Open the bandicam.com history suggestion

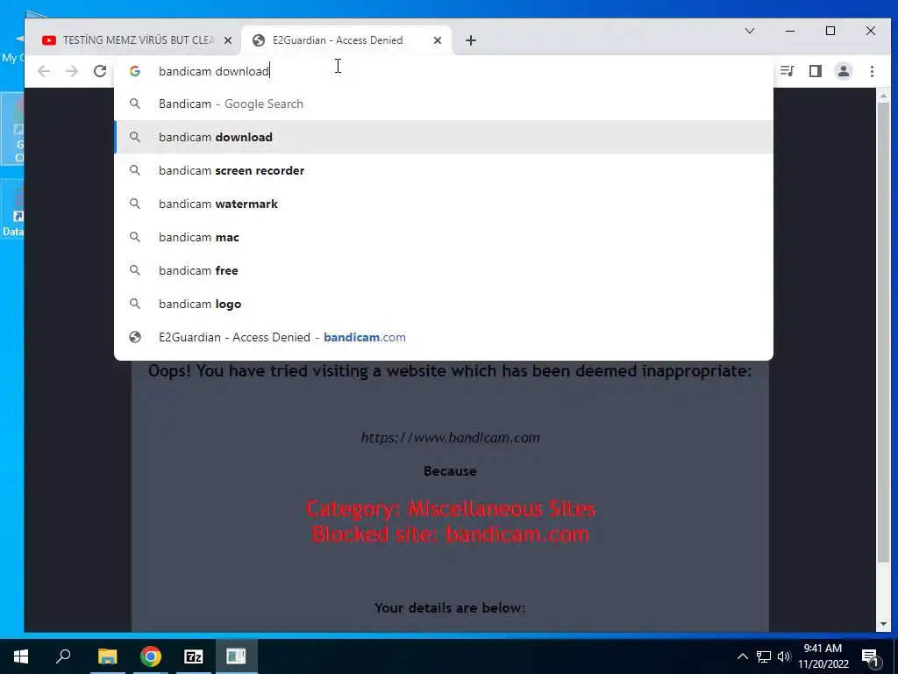click(444, 337)
